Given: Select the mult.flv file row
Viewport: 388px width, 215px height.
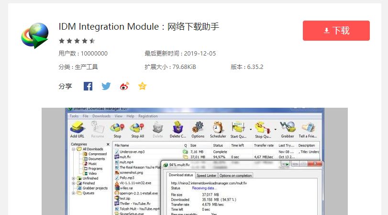Looking at the screenshot, I should (x=217, y=157).
